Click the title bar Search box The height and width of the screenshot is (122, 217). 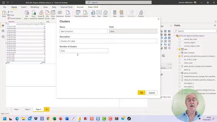(x=118, y=2)
